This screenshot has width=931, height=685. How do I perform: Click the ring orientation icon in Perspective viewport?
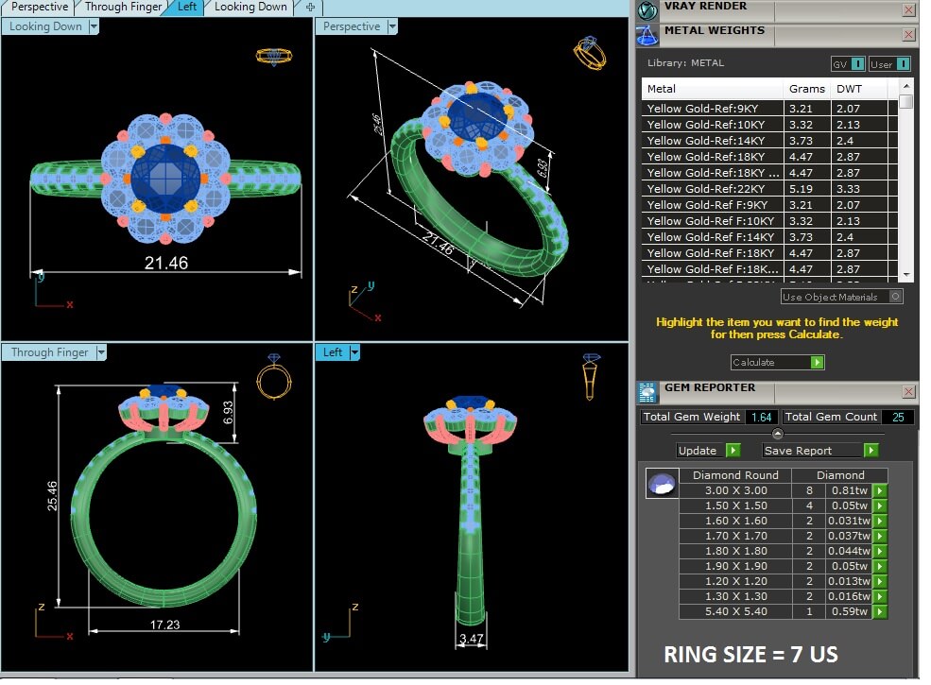click(589, 53)
